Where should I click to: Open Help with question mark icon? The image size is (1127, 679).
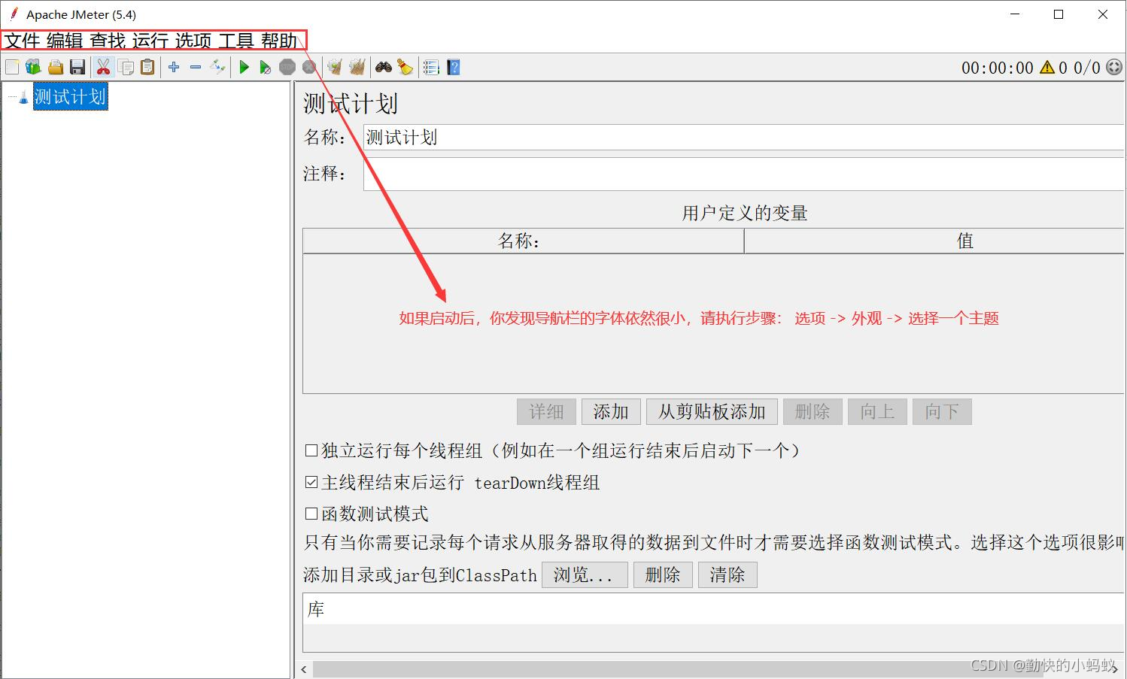[453, 68]
